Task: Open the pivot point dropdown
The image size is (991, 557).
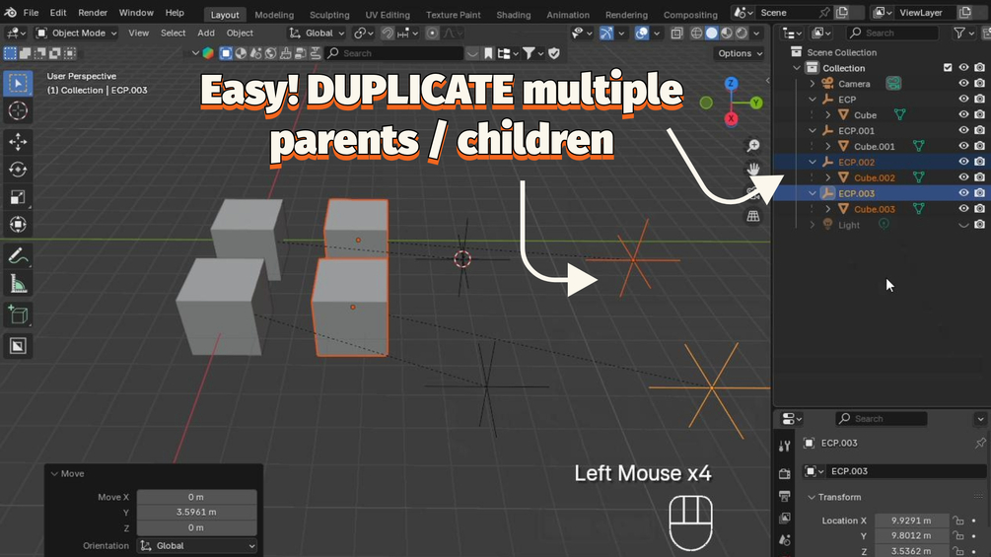Action: point(364,33)
